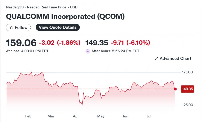The width and height of the screenshot is (201, 122).
Task: Open the Advanced Chart link text
Action: [x=175, y=59]
